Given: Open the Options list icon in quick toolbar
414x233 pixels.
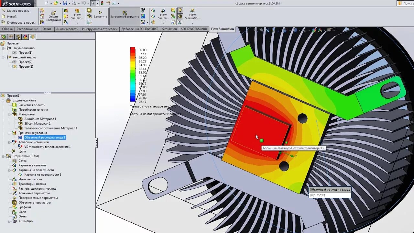Looking at the screenshot, I should (x=114, y=3).
